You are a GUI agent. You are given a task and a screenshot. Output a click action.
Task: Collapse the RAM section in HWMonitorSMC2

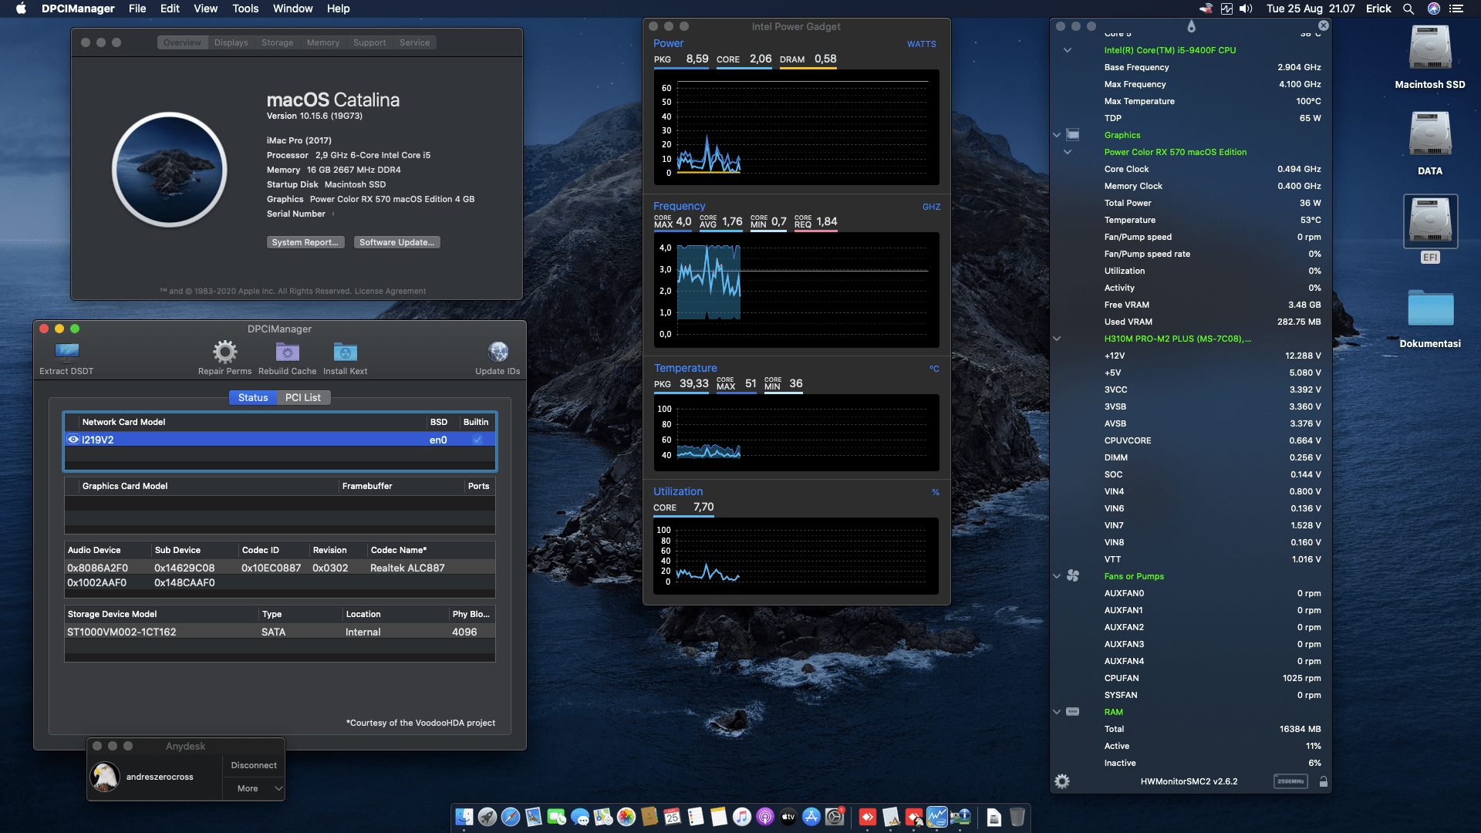coord(1057,712)
